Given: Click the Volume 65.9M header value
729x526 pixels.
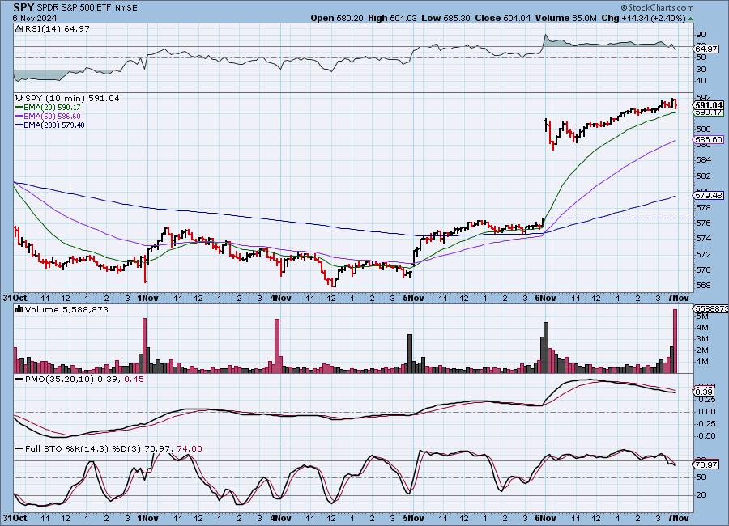Looking at the screenshot, I should coord(566,18).
